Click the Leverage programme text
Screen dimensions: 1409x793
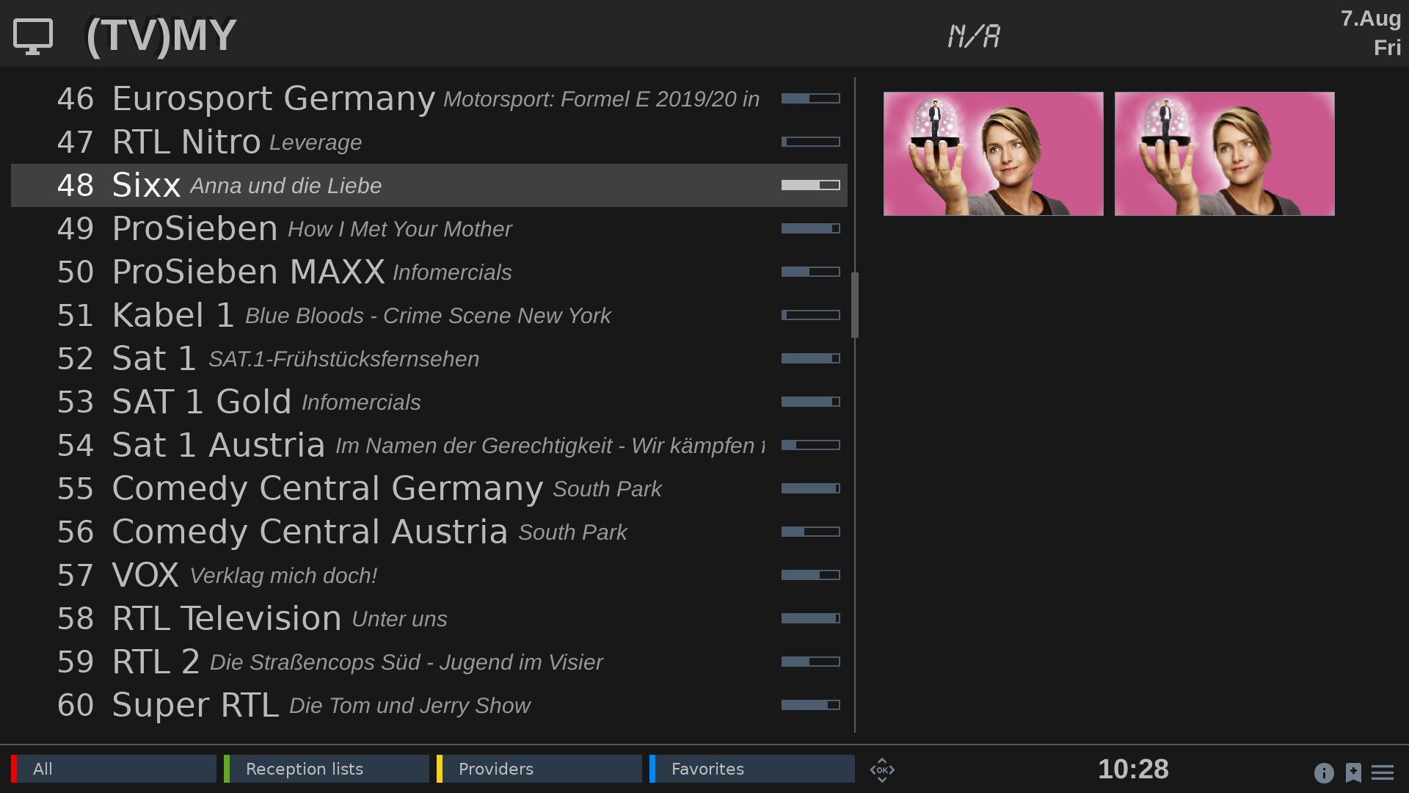coord(316,142)
